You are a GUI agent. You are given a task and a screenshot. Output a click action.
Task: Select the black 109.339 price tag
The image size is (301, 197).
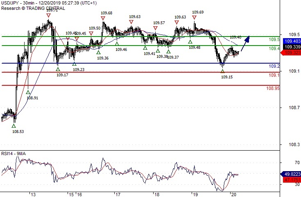tap(292, 47)
